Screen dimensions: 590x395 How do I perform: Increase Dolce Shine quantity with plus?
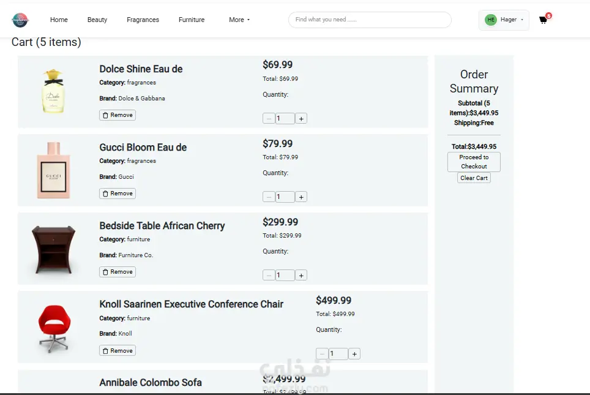click(301, 118)
